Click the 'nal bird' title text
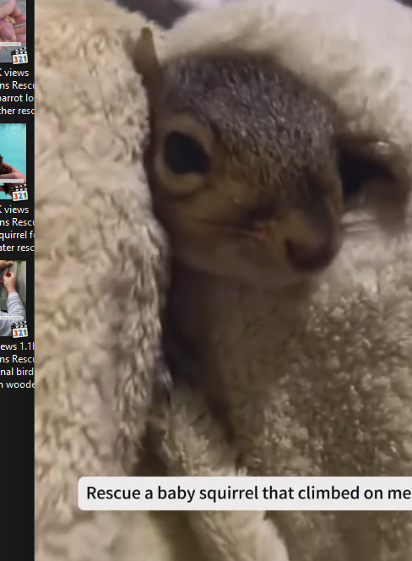This screenshot has width=412, height=561. [17, 372]
